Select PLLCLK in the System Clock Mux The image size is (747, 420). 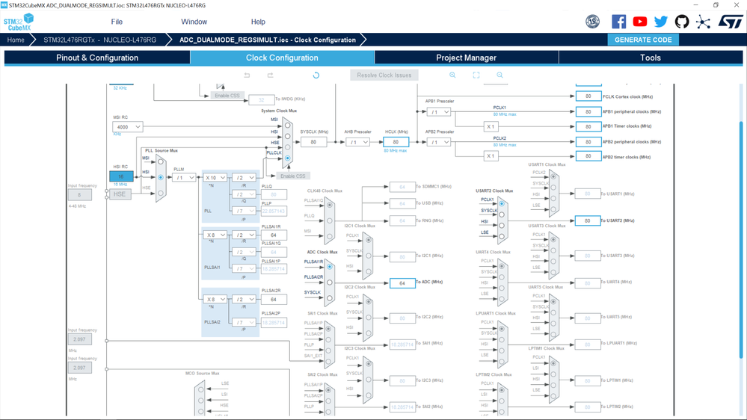click(287, 158)
